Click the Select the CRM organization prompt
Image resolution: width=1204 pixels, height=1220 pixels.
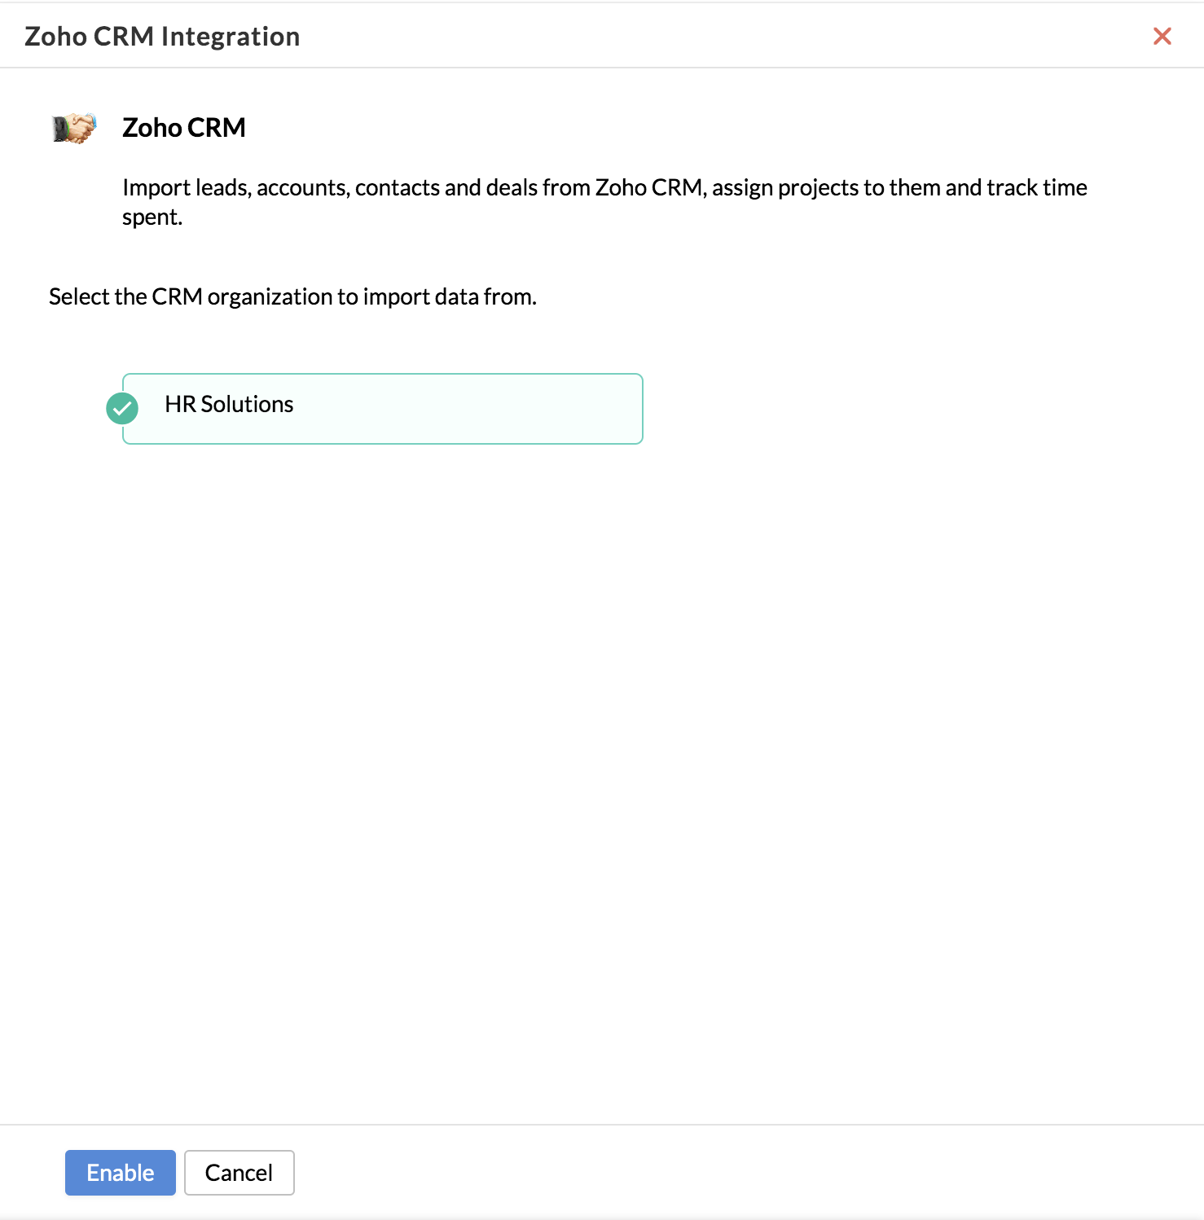tap(292, 296)
